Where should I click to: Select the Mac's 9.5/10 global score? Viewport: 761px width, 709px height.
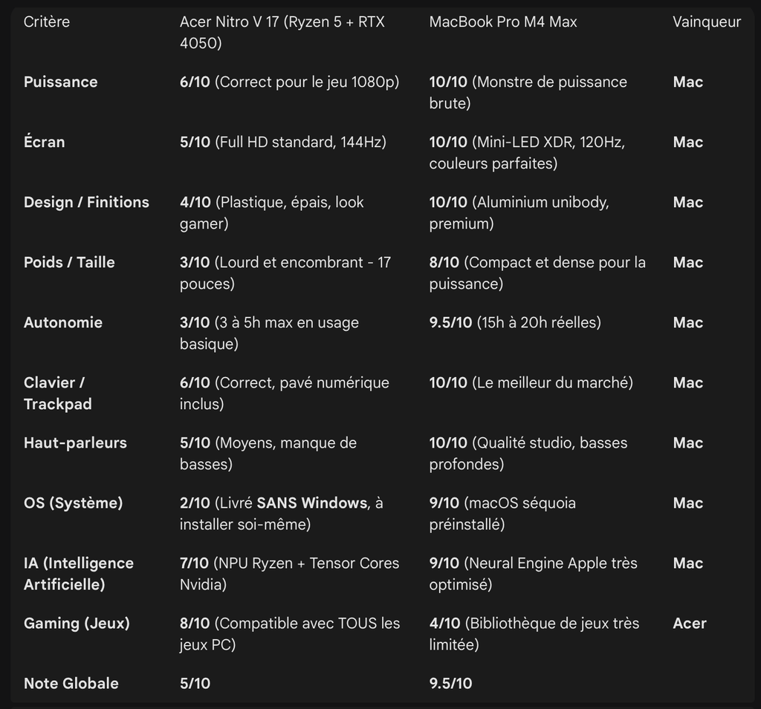click(450, 684)
